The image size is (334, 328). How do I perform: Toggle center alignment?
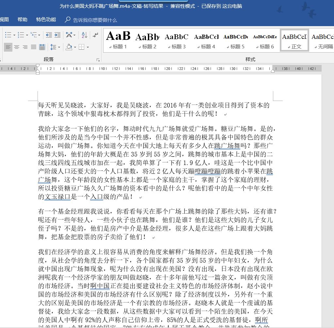[x=17, y=47]
